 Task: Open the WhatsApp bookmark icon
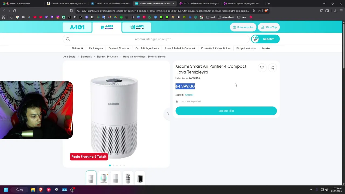[150, 17]
